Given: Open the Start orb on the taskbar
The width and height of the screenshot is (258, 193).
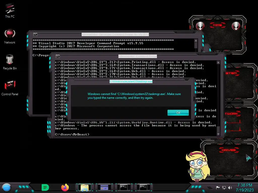Looking at the screenshot, I should 7,188.
